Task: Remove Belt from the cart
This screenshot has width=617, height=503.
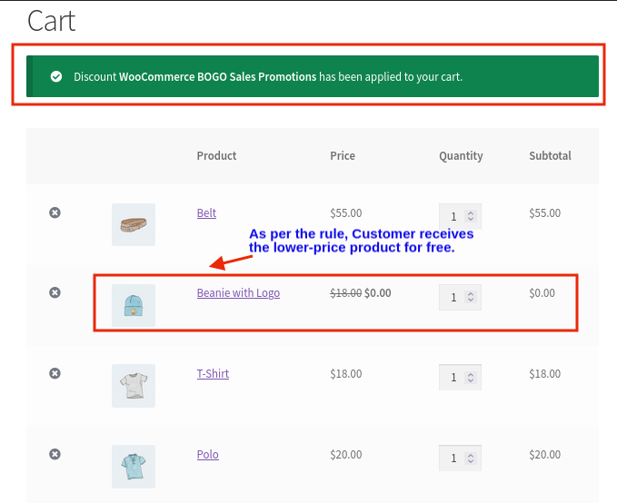Action: point(55,212)
